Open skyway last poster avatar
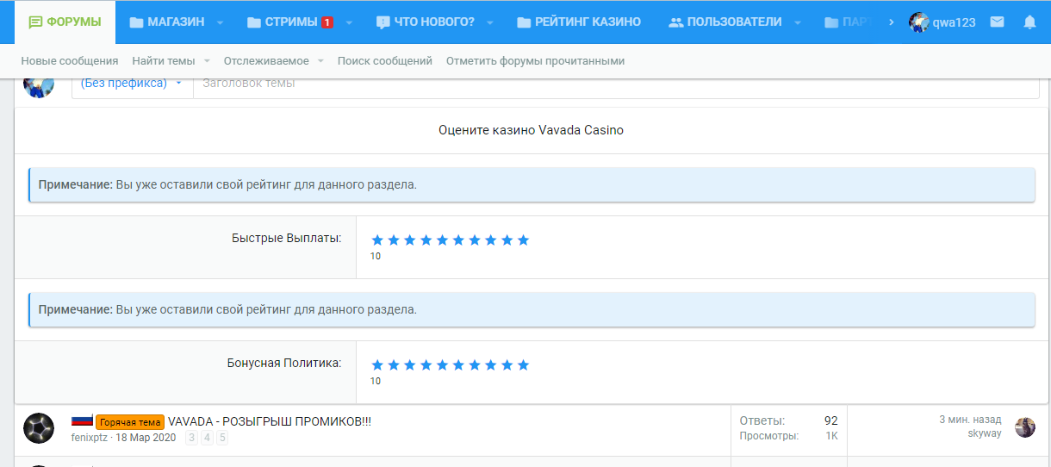 pyautogui.click(x=1025, y=427)
